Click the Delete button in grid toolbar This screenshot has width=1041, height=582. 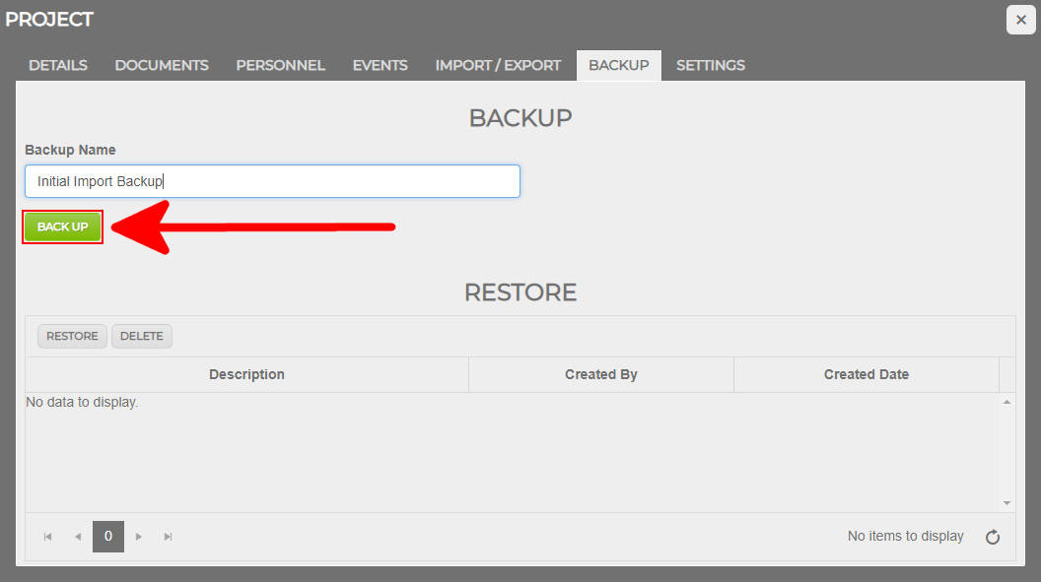coord(141,336)
